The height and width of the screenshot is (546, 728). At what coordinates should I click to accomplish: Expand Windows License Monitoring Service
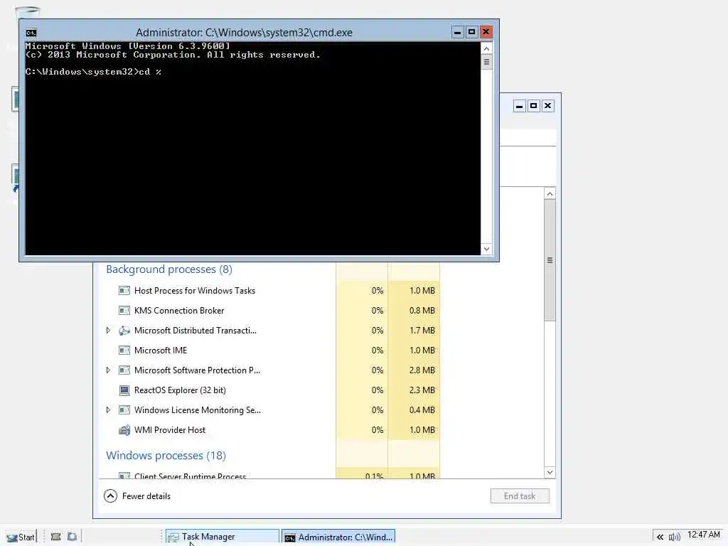click(x=108, y=410)
